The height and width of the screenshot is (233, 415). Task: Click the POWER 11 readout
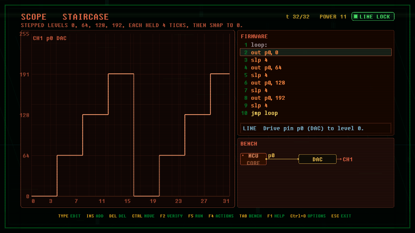(333, 17)
